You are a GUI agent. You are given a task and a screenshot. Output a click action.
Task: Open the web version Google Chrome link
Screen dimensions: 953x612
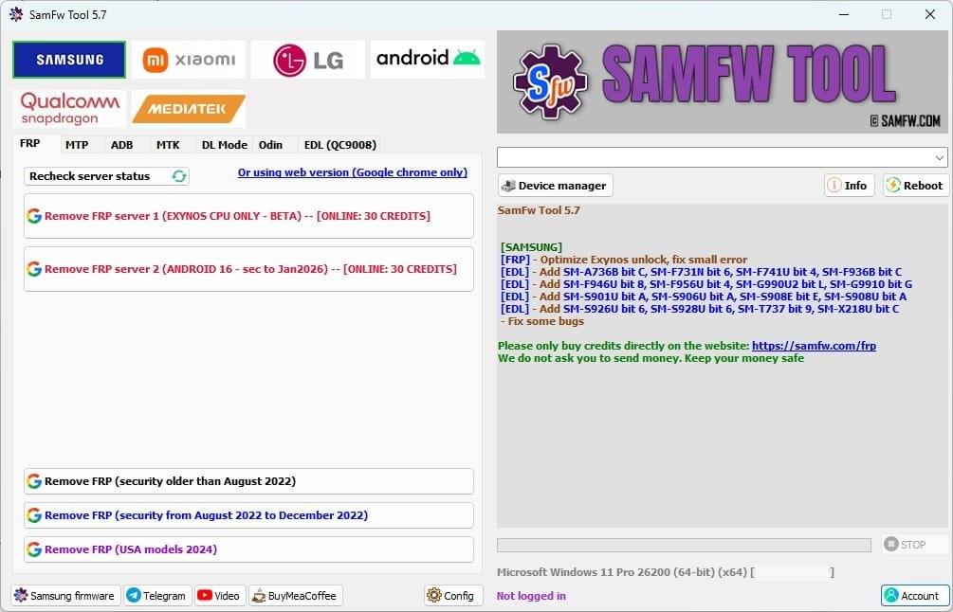coord(353,172)
